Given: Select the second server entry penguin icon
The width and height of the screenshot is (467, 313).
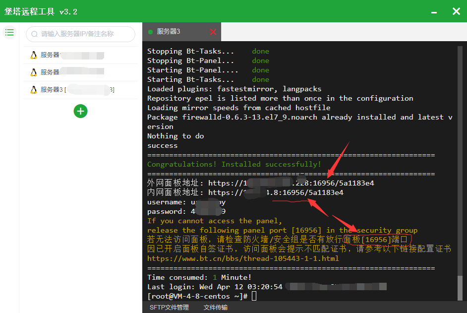Looking at the screenshot, I should (34, 72).
